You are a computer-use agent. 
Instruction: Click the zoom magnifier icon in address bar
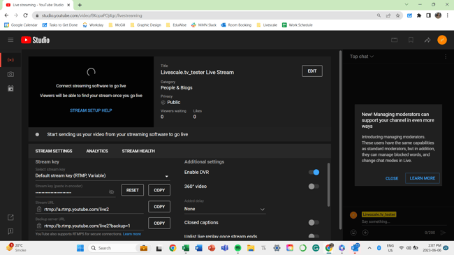(379, 15)
